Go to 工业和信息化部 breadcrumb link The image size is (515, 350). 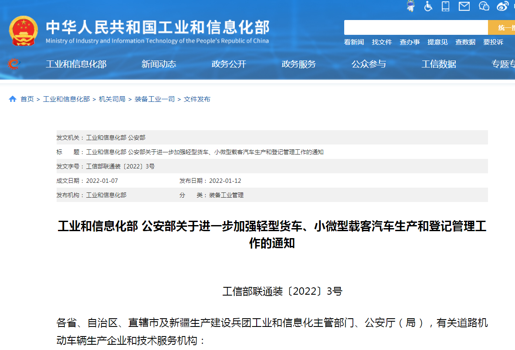click(66, 99)
